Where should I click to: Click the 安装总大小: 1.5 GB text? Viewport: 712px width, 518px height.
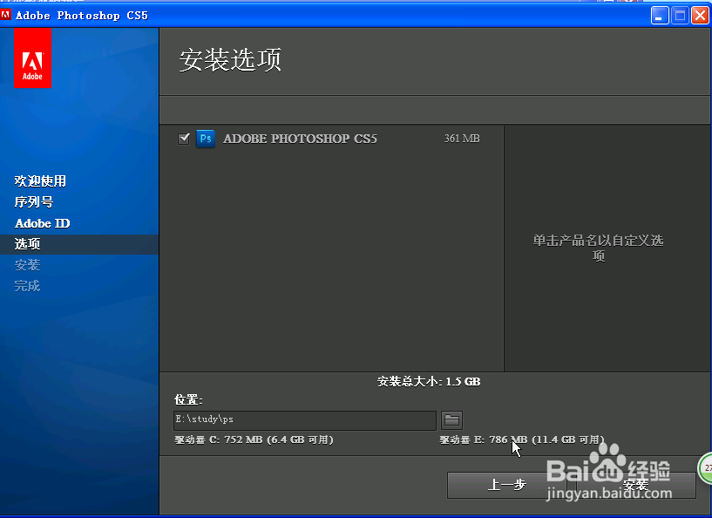429,381
